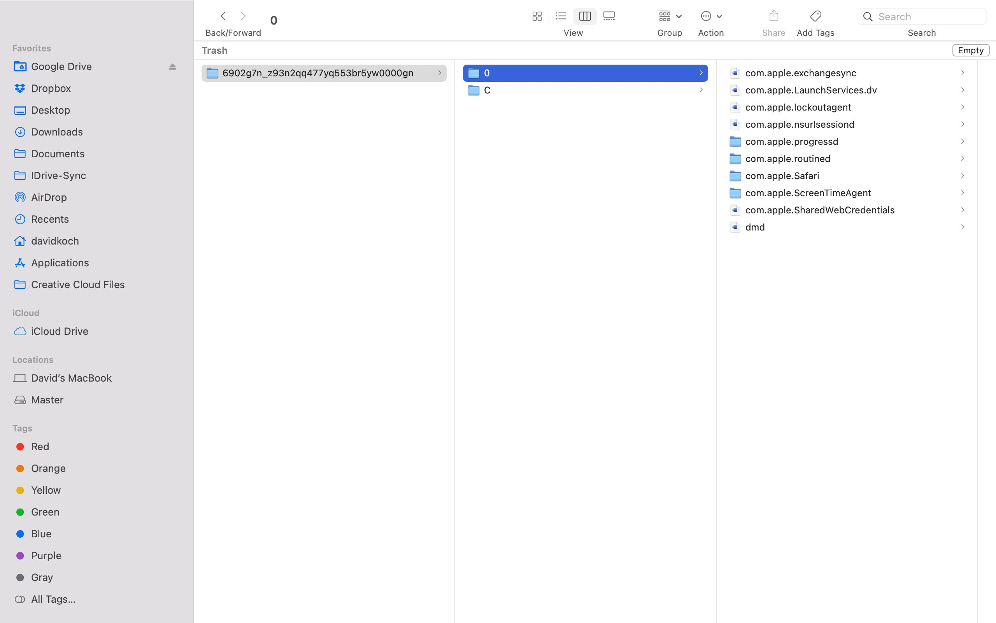Select the Downloads sidebar item
The image size is (996, 623).
click(57, 132)
